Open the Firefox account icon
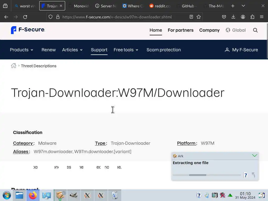268x201 pixels. pos(243,17)
